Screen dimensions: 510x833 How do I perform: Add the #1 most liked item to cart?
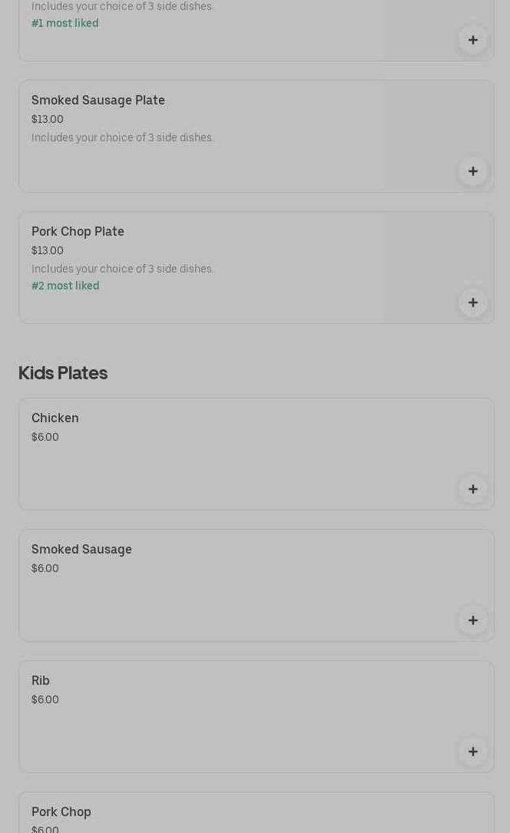point(472,40)
